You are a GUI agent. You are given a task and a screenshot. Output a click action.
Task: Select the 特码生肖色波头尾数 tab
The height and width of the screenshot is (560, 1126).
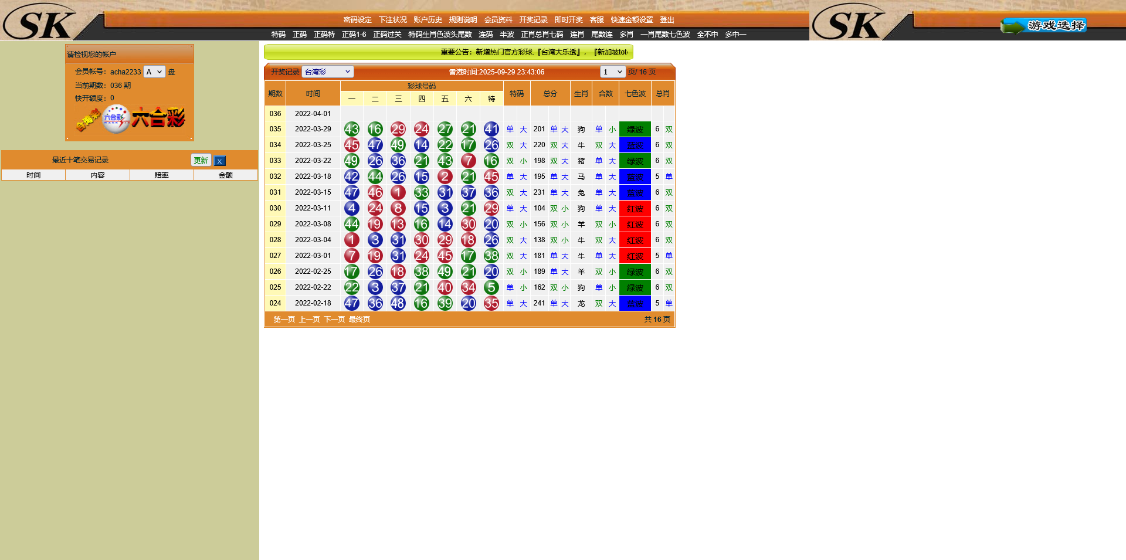point(440,35)
